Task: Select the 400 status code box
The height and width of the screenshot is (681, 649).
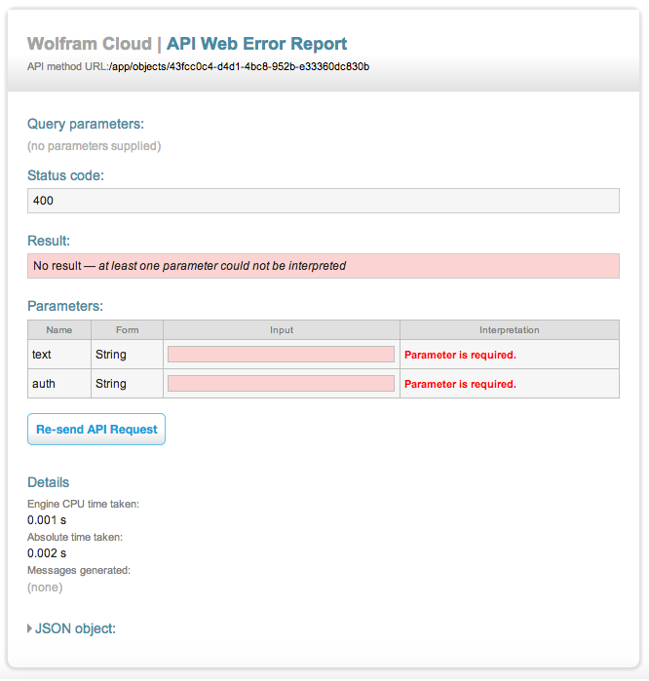Action: coord(324,201)
